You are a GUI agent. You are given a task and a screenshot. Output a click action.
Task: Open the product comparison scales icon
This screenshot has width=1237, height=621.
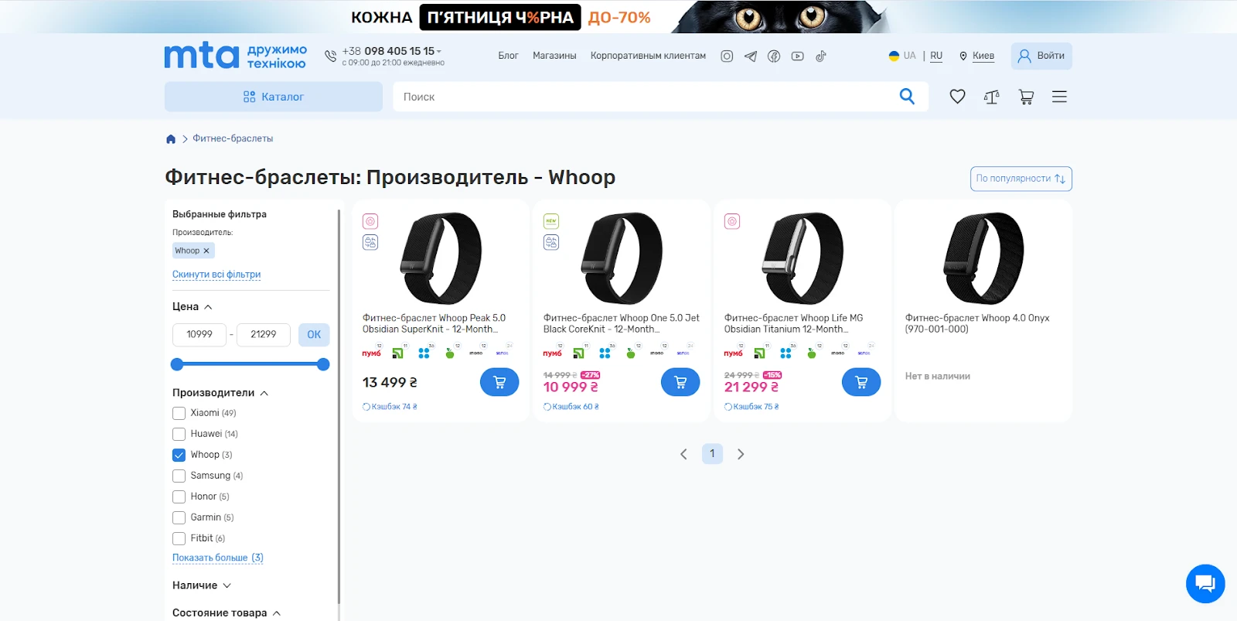(991, 97)
